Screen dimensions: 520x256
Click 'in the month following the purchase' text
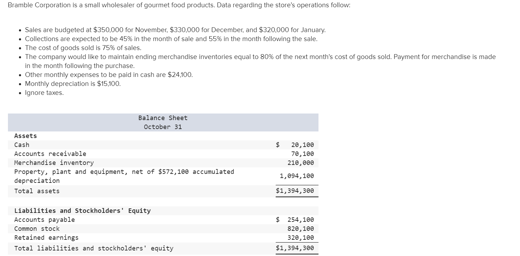click(80, 66)
